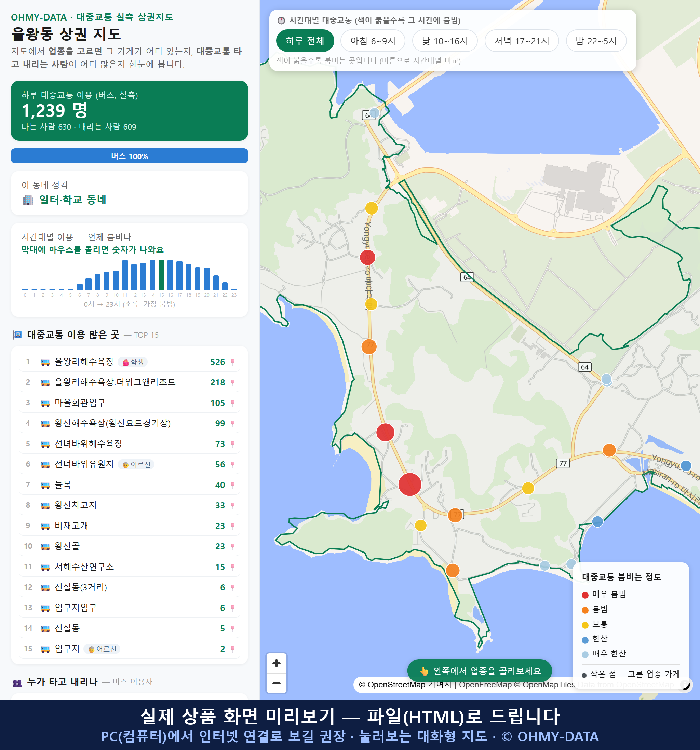Select the 저녁 17~21시 time filter
This screenshot has width=700, height=750.
coord(521,41)
